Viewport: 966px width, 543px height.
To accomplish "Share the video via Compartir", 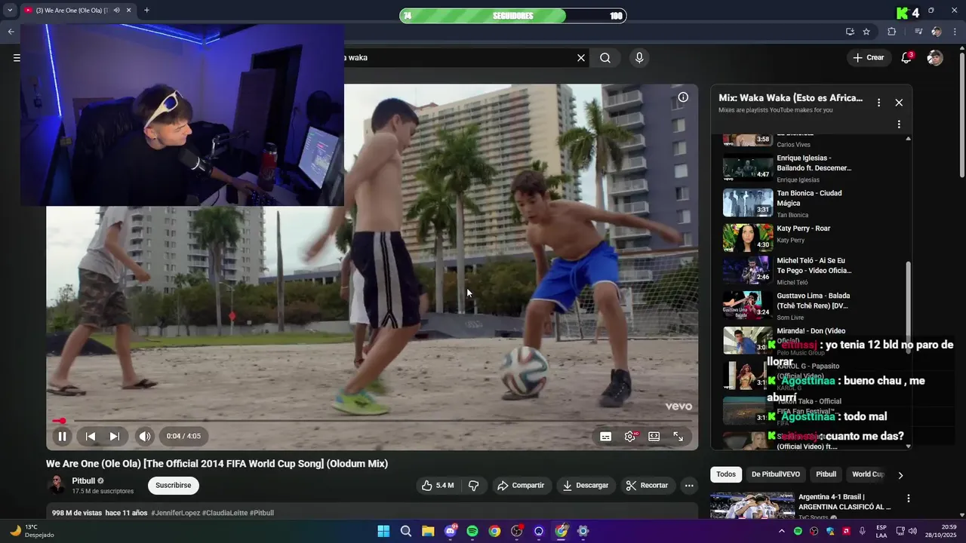I will 521,486.
